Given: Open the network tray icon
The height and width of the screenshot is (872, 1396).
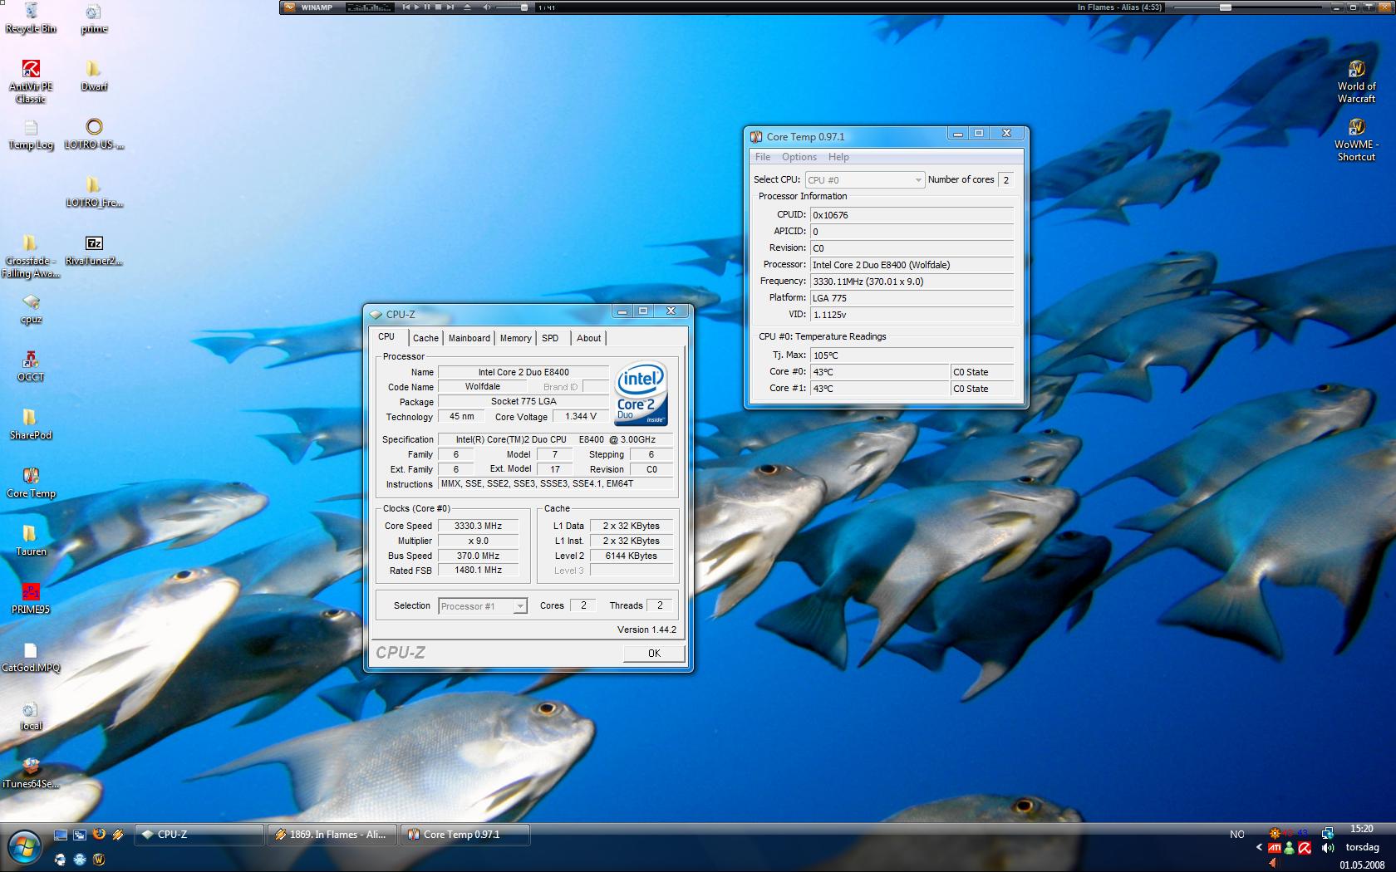Looking at the screenshot, I should coord(1328,833).
